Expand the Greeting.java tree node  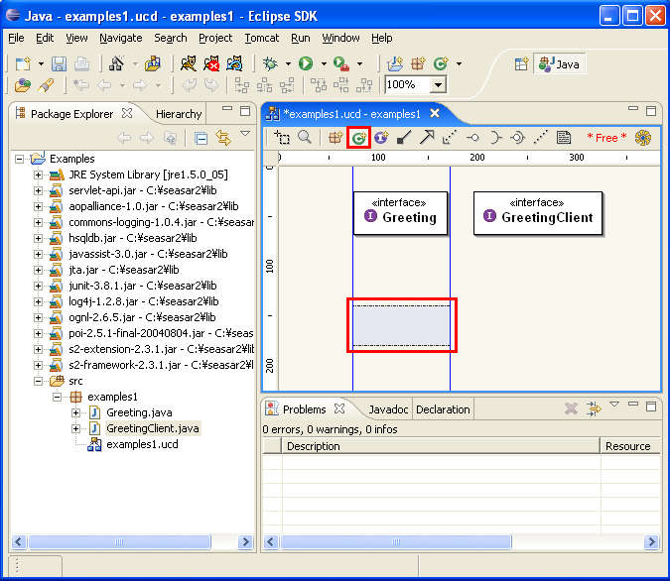76,412
